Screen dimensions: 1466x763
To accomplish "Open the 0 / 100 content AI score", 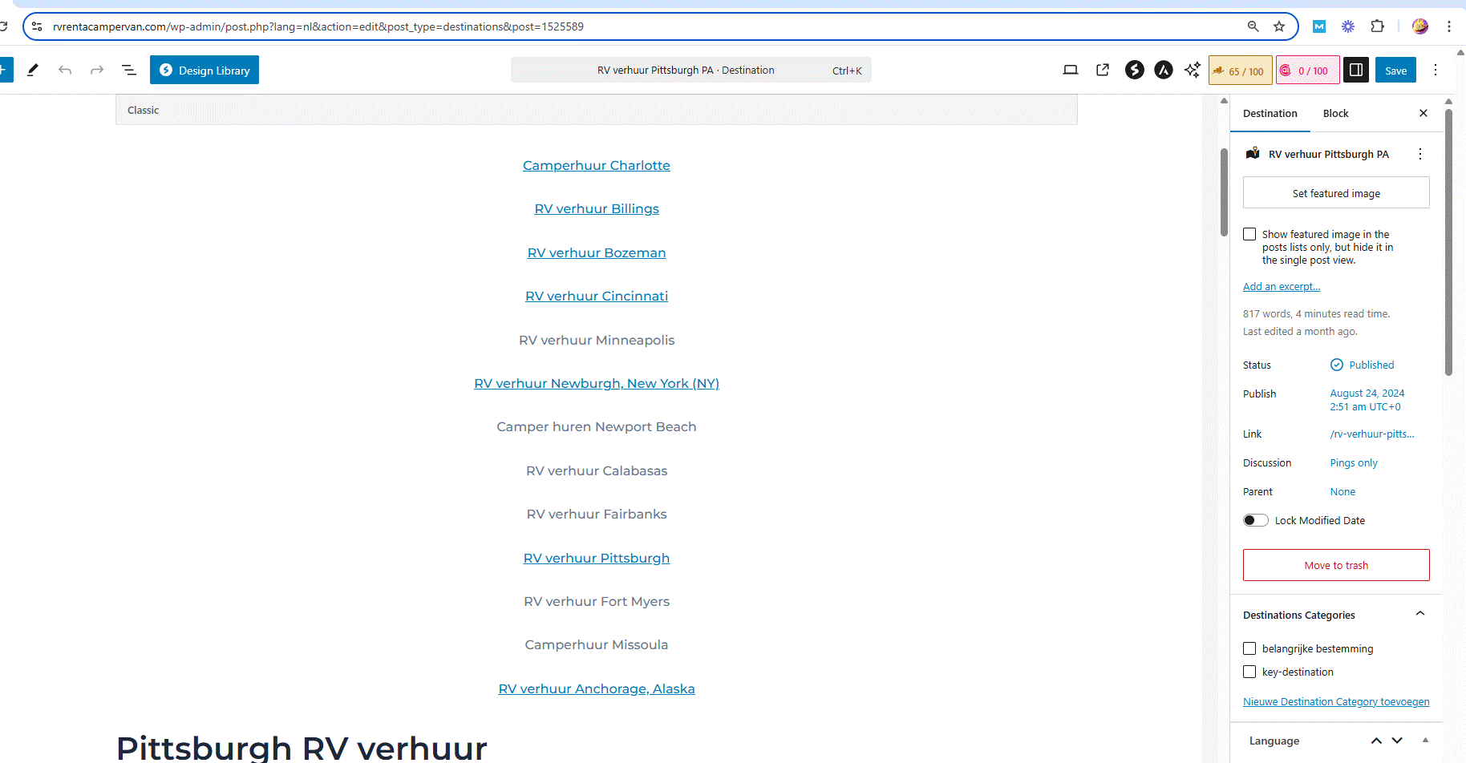I will (1308, 71).
